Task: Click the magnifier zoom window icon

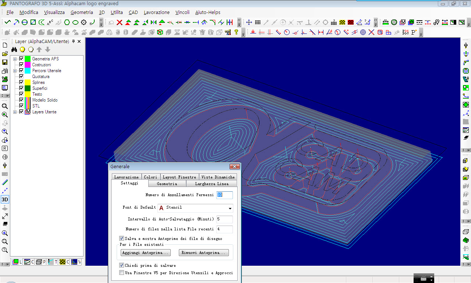Action: point(5,106)
